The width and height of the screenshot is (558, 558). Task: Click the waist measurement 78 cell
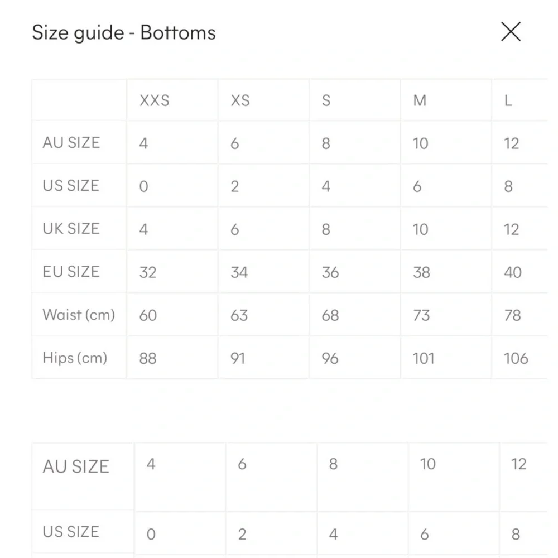pos(512,315)
